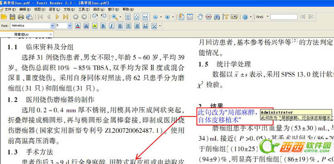Image resolution: width=334 pixels, height=164 pixels.
Task: Print the document with the printer icon
Action: tap(21, 17)
